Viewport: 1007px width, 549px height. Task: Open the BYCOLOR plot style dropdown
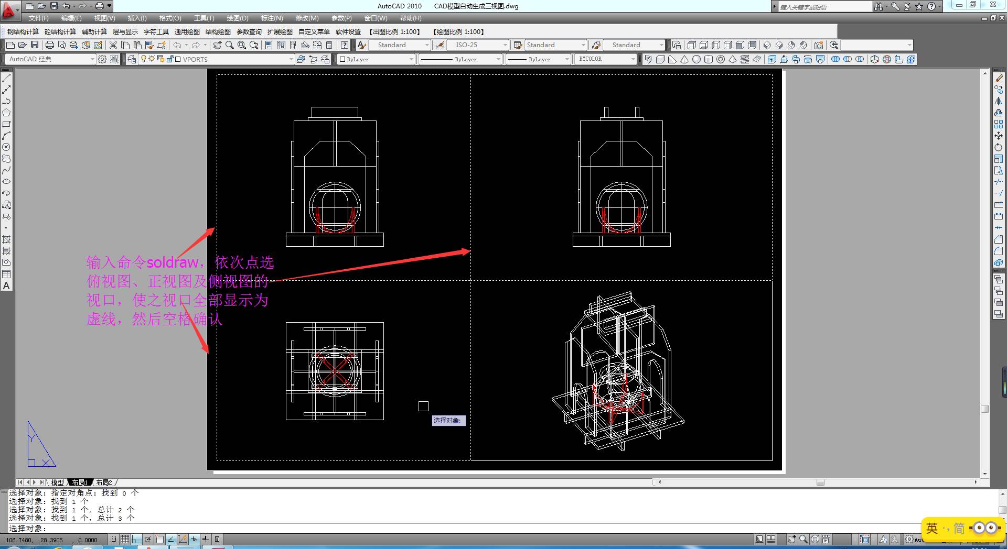pos(633,59)
